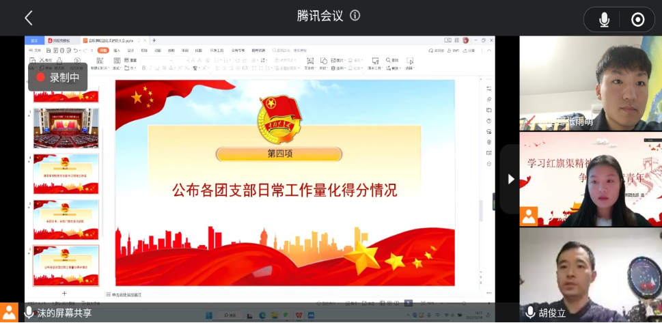Image resolution: width=662 pixels, height=323 pixels.
Task: Open a new document tab with the plus
Action: (154, 40)
